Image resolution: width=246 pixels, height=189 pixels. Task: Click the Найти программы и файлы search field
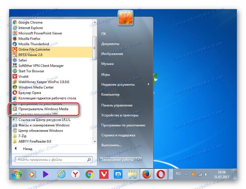tap(54, 160)
